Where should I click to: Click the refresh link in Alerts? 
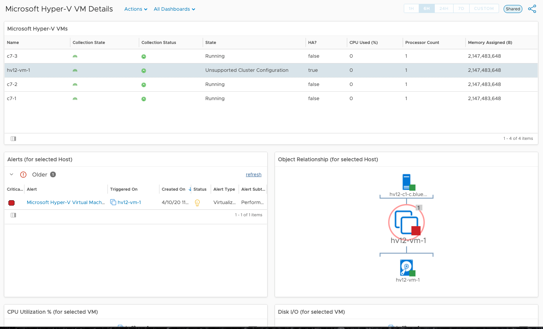pos(254,175)
